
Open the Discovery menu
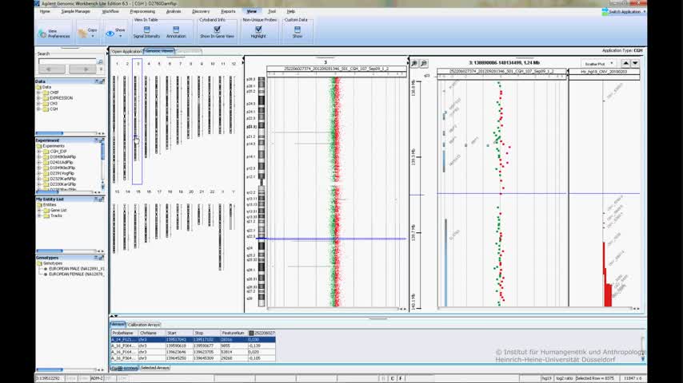pyautogui.click(x=201, y=11)
